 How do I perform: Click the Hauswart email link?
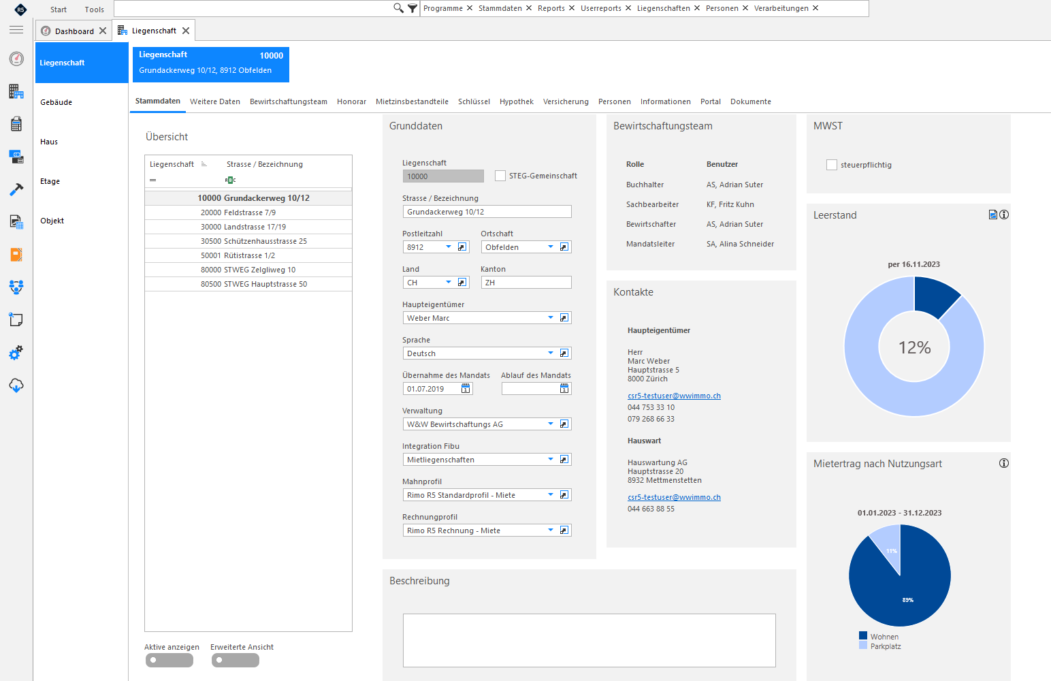(x=674, y=497)
